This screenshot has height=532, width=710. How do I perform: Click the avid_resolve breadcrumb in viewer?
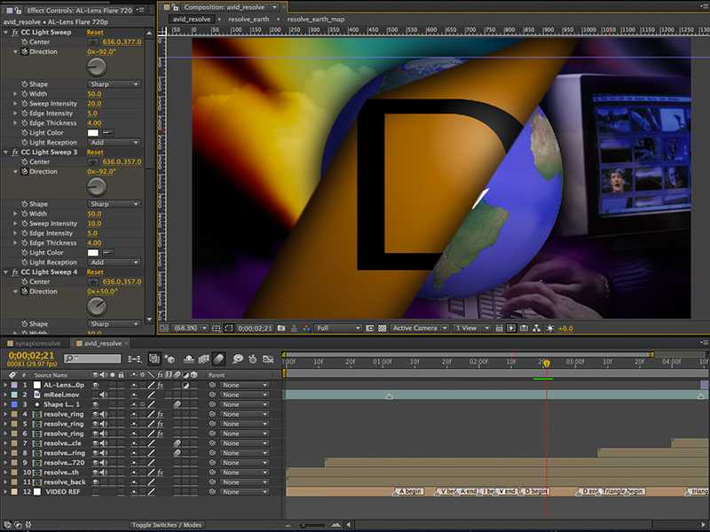(x=192, y=19)
